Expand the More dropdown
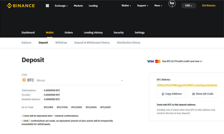 (158, 6)
